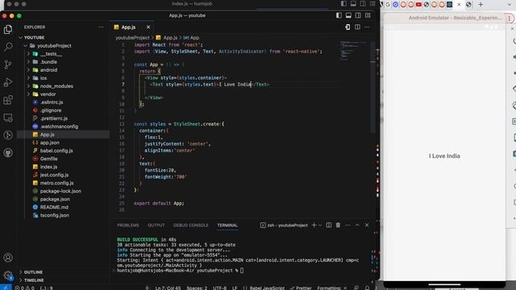This screenshot has width=516, height=290.
Task: Open editor more actions ellipsis
Action: coord(367,27)
